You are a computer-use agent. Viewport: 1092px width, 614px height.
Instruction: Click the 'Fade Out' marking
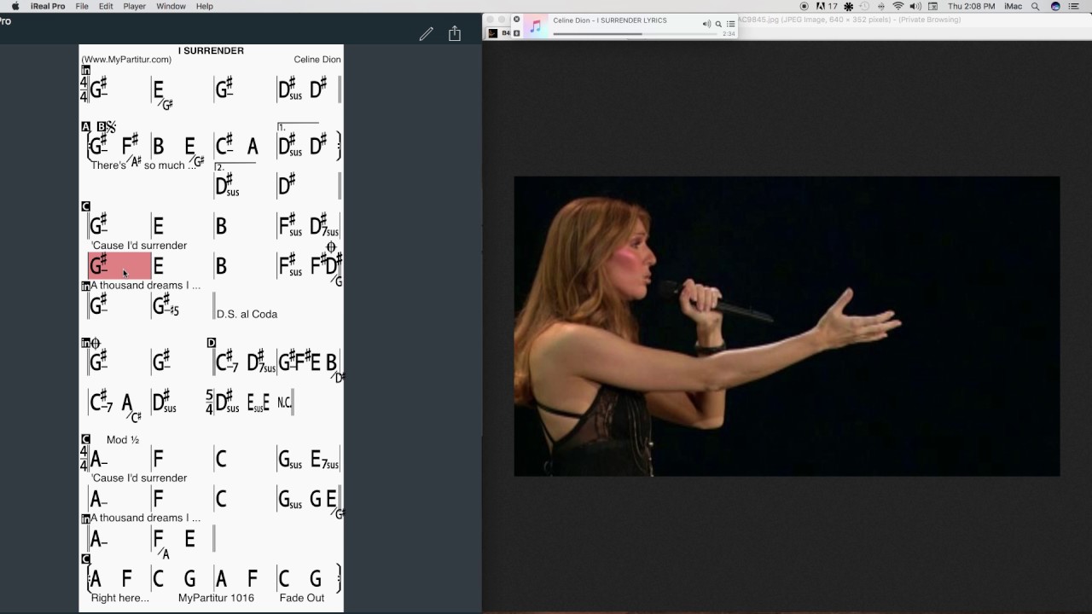302,598
